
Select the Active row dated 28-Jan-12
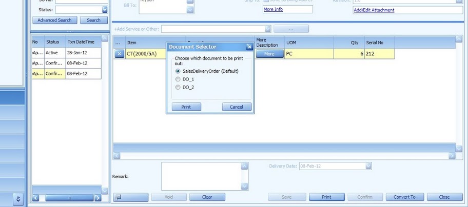click(67, 53)
